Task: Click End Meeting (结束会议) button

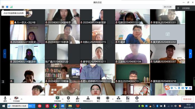Action: coord(187,99)
